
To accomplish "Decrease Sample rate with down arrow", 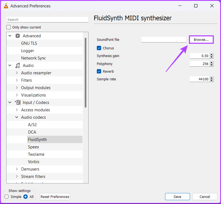I will (x=212, y=80).
